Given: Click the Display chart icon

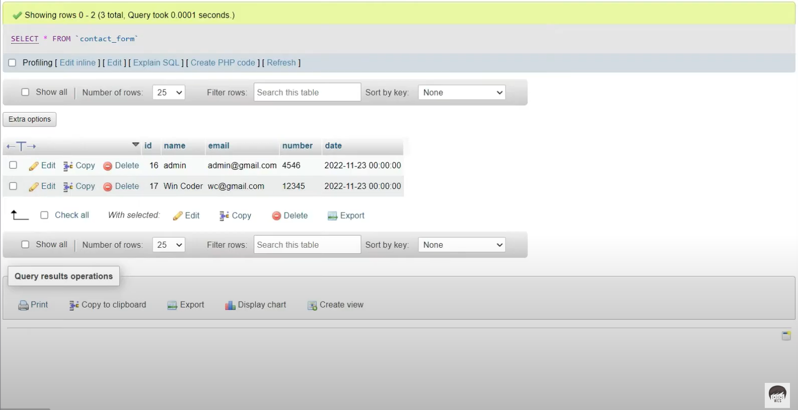Looking at the screenshot, I should coord(230,305).
